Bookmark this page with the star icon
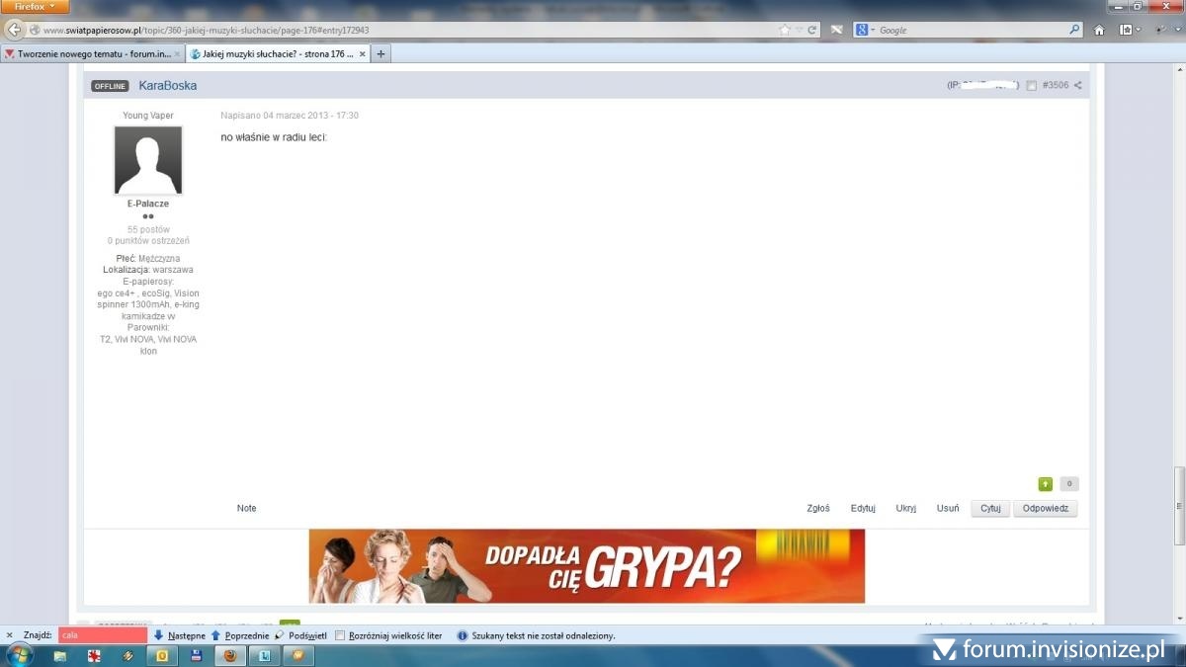The height and width of the screenshot is (667, 1186). click(x=785, y=30)
